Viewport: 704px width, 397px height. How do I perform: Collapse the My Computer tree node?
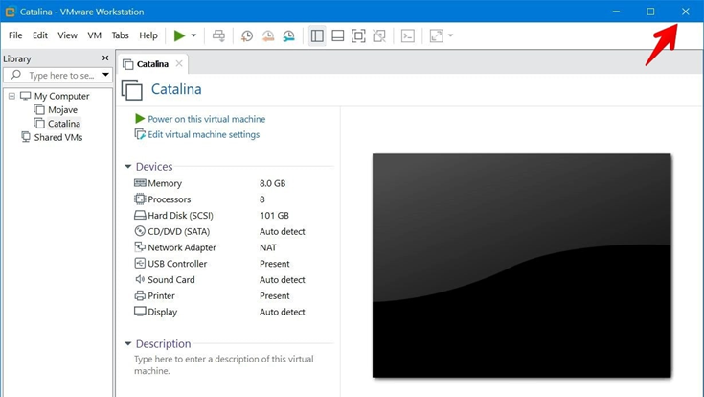pyautogui.click(x=12, y=96)
